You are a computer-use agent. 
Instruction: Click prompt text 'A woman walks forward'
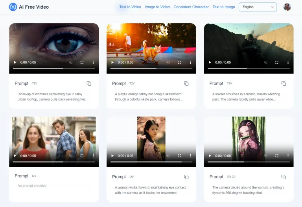[x=150, y=190]
